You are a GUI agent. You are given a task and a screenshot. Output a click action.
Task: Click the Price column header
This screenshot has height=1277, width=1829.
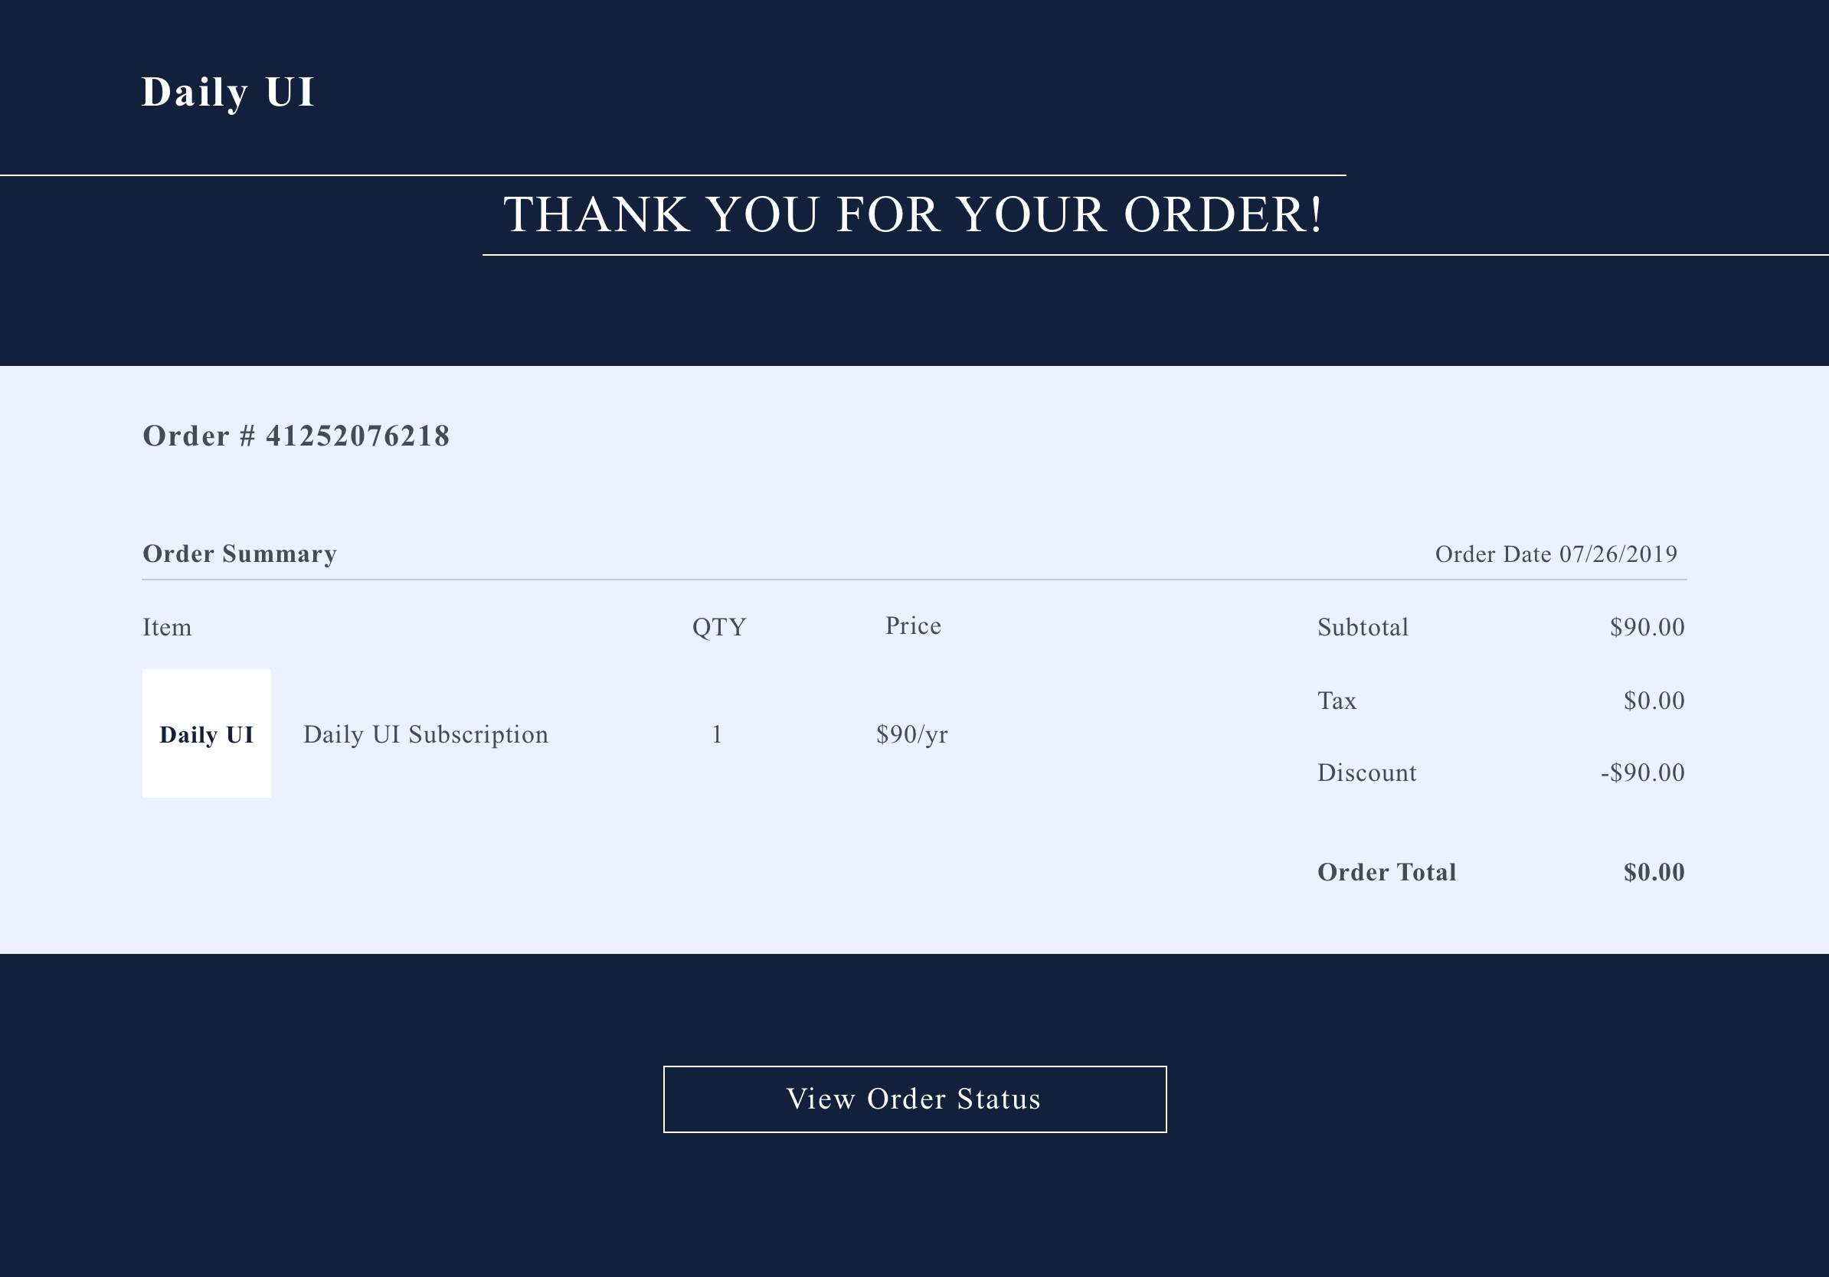click(x=913, y=625)
